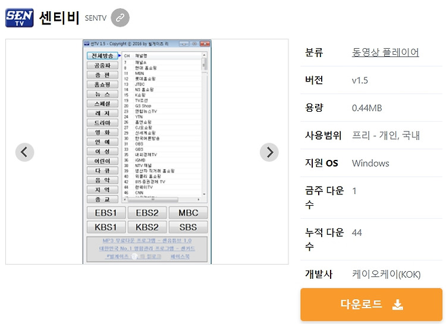446x324 pixels.
Task: Click the MBC channel button
Action: tap(188, 213)
